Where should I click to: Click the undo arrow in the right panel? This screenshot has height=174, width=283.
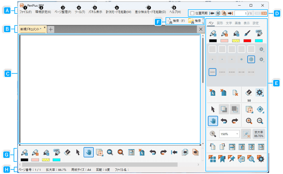pyautogui.click(x=224, y=121)
